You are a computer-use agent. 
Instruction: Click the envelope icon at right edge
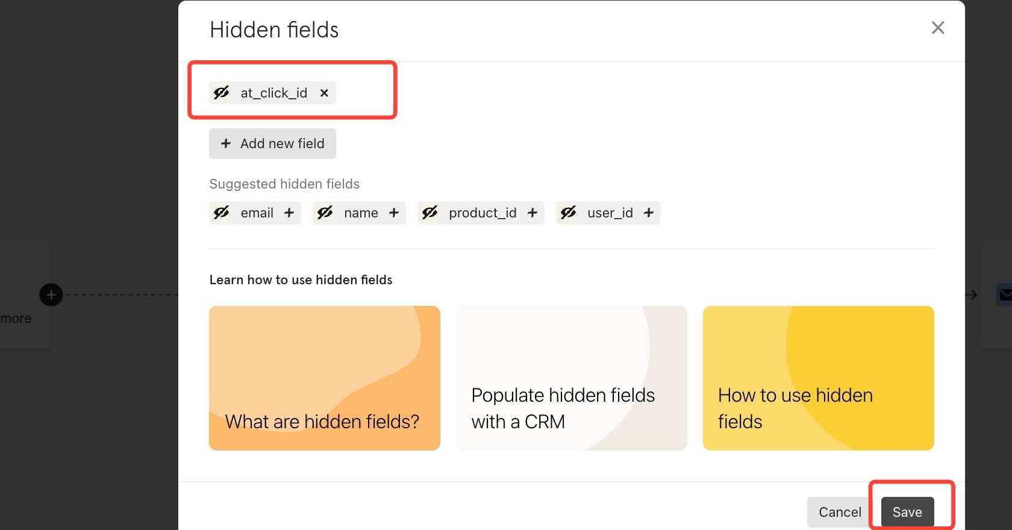(1005, 295)
